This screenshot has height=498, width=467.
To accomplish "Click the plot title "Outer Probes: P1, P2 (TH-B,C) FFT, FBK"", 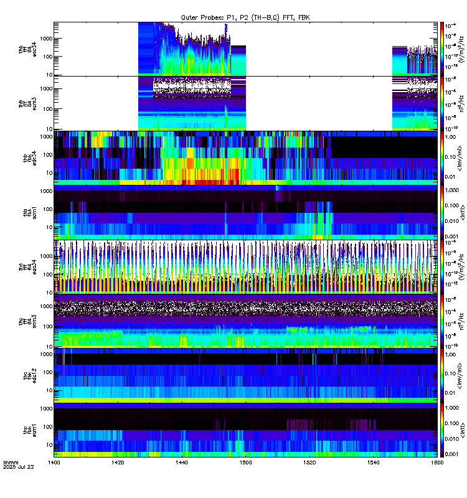I will click(245, 17).
